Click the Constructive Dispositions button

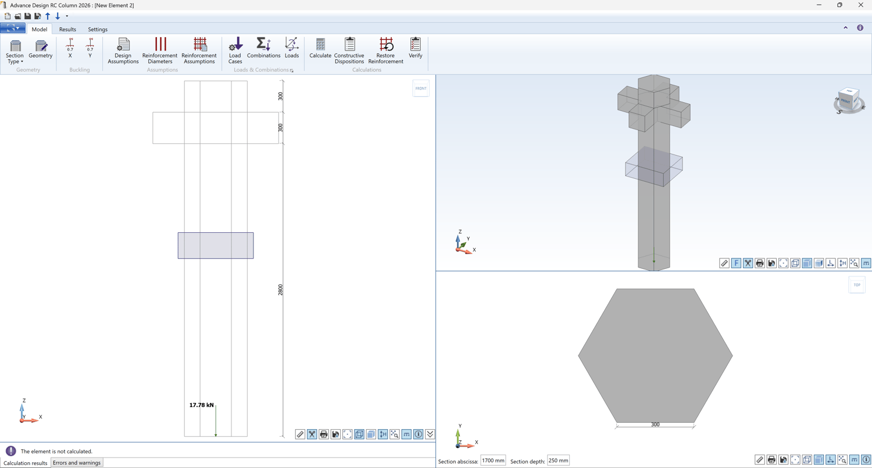tap(349, 51)
